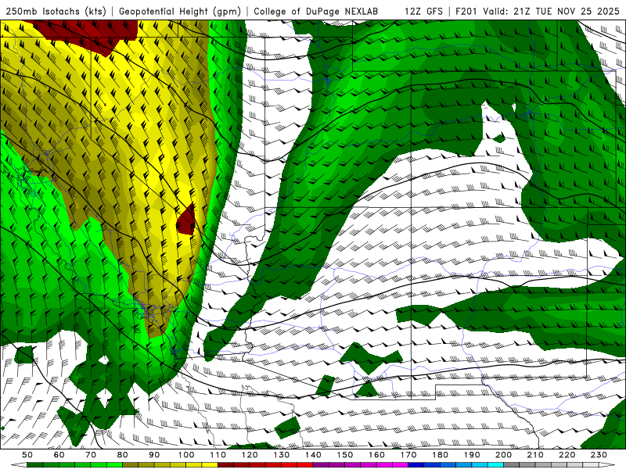Click the legend label "80"
The image size is (626, 469).
123,455
